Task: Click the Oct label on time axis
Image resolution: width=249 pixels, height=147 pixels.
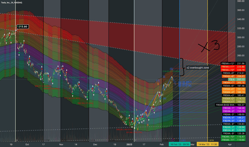Action: click(27, 144)
